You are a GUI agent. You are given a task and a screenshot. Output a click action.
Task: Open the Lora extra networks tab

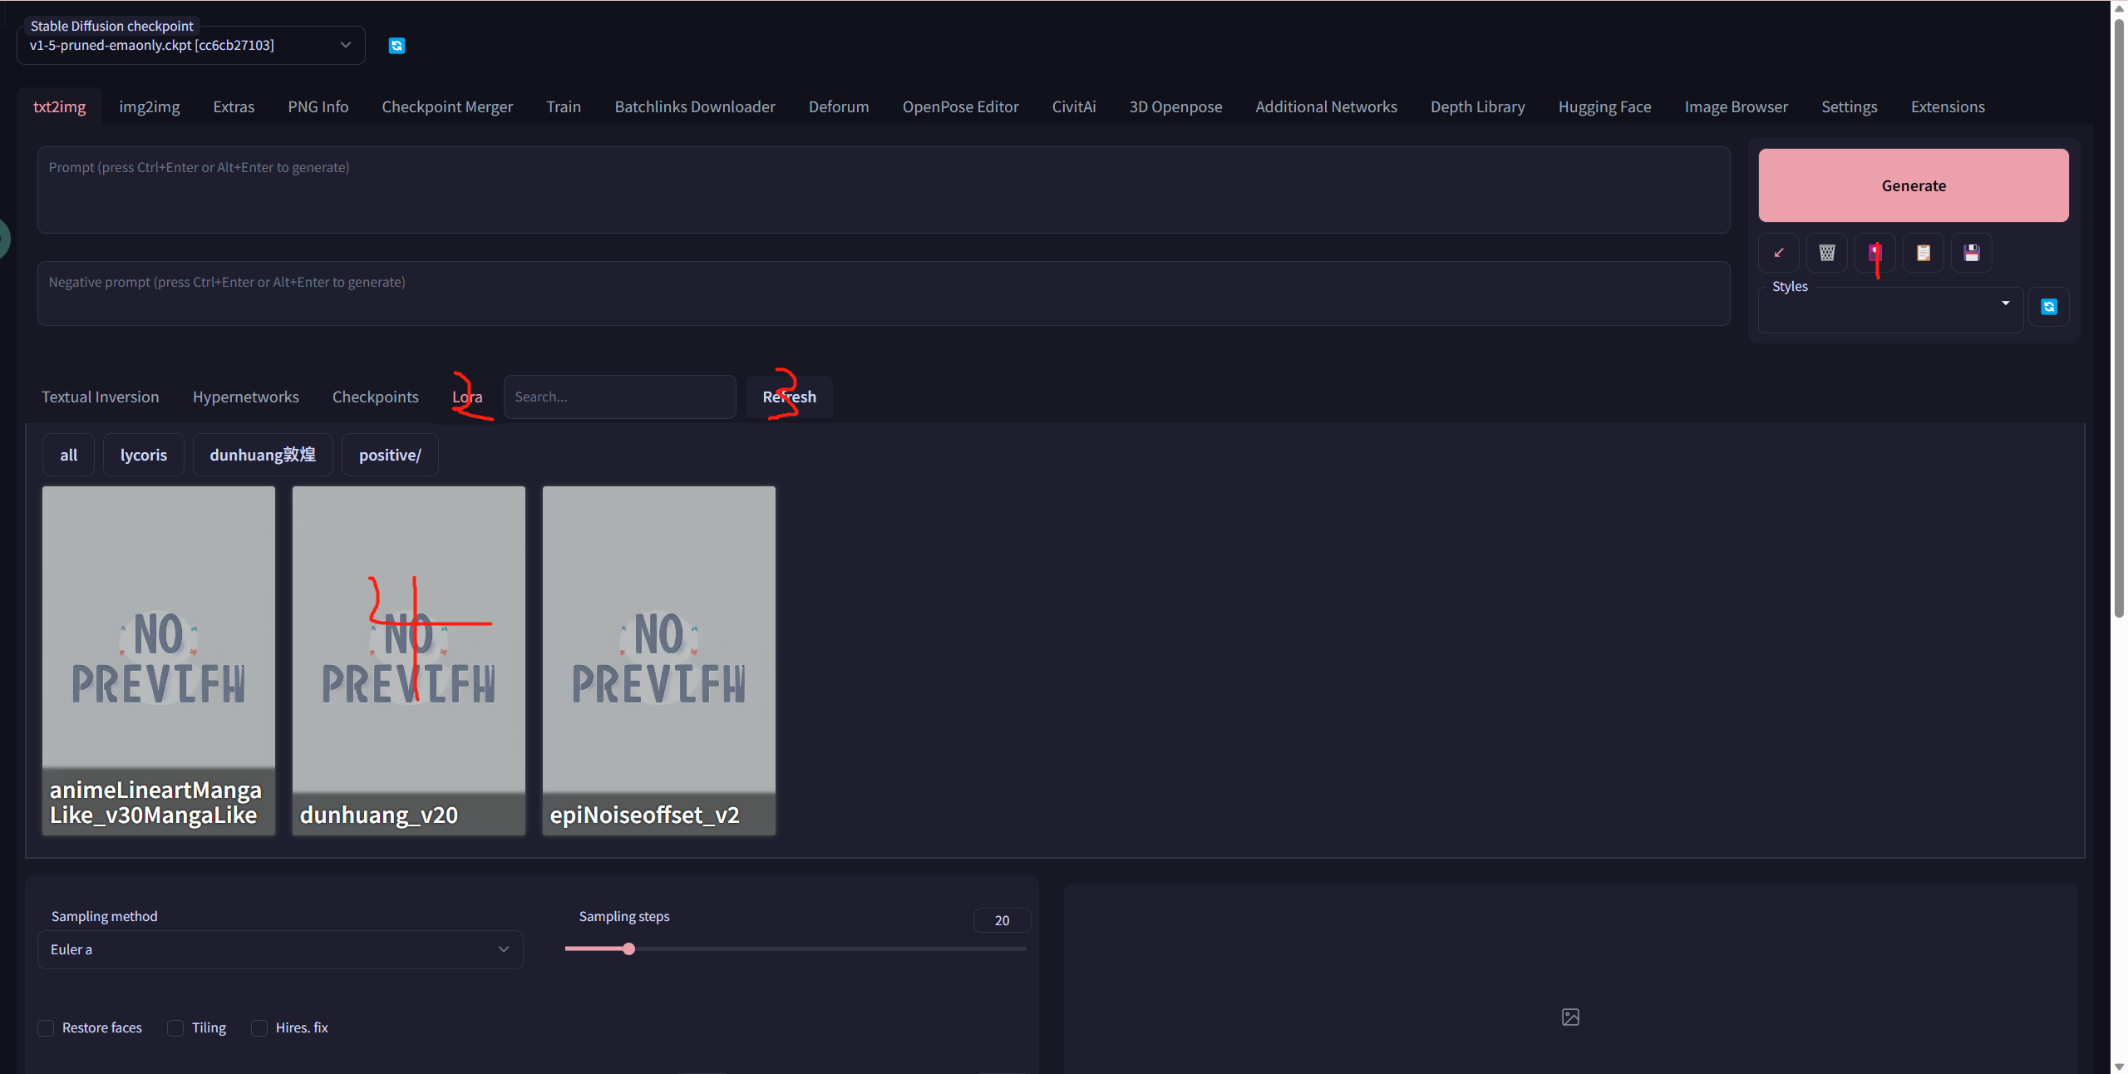point(467,397)
